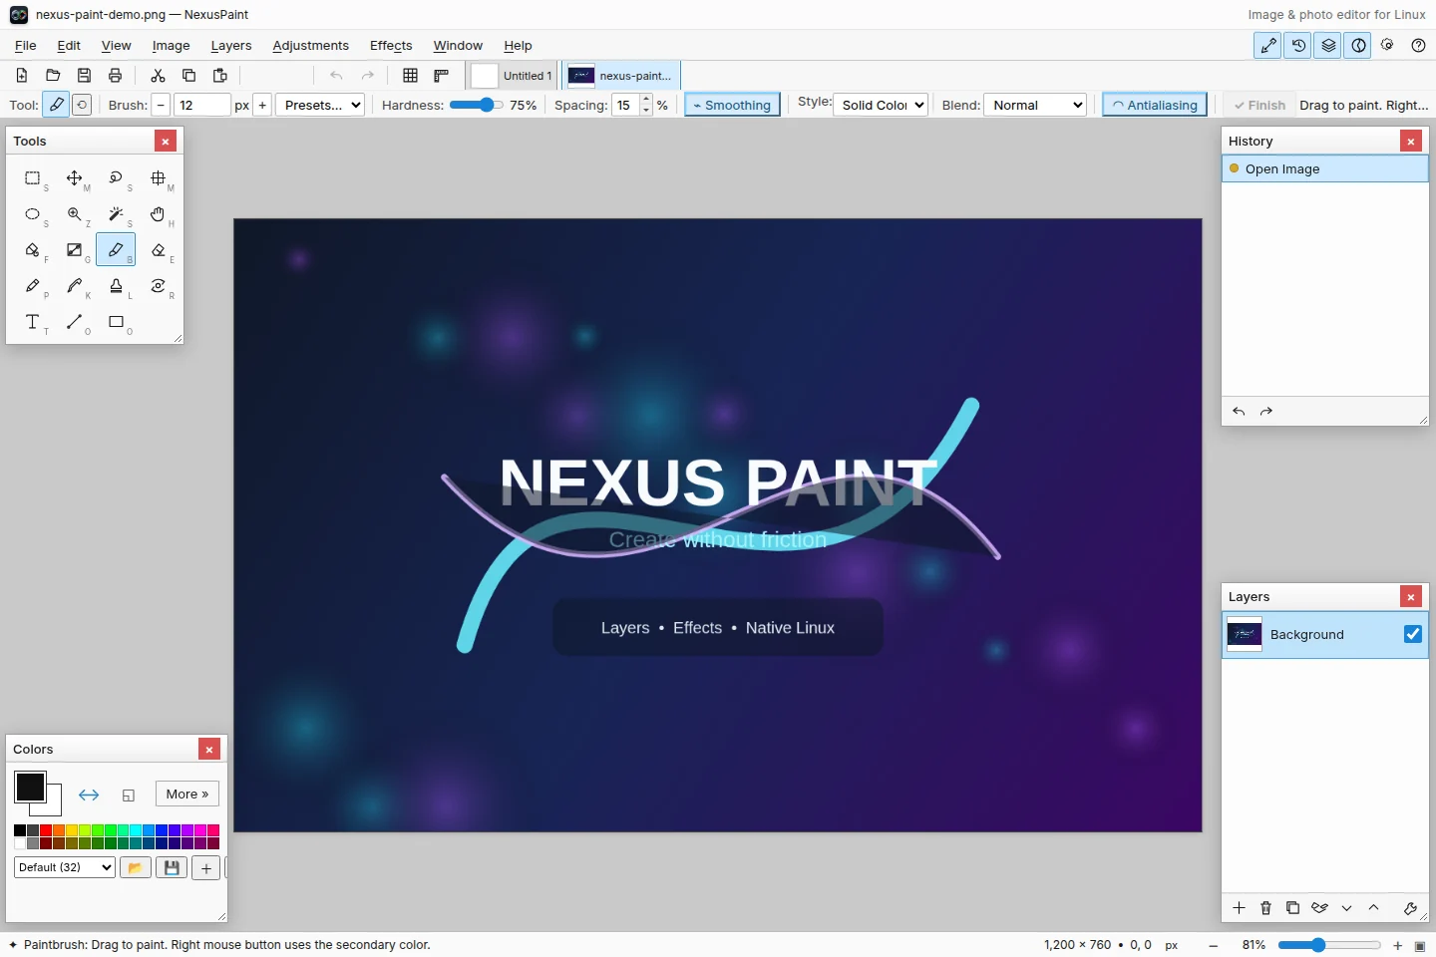This screenshot has width=1436, height=957.
Task: Open the Layers menu in menu bar
Action: click(x=231, y=46)
